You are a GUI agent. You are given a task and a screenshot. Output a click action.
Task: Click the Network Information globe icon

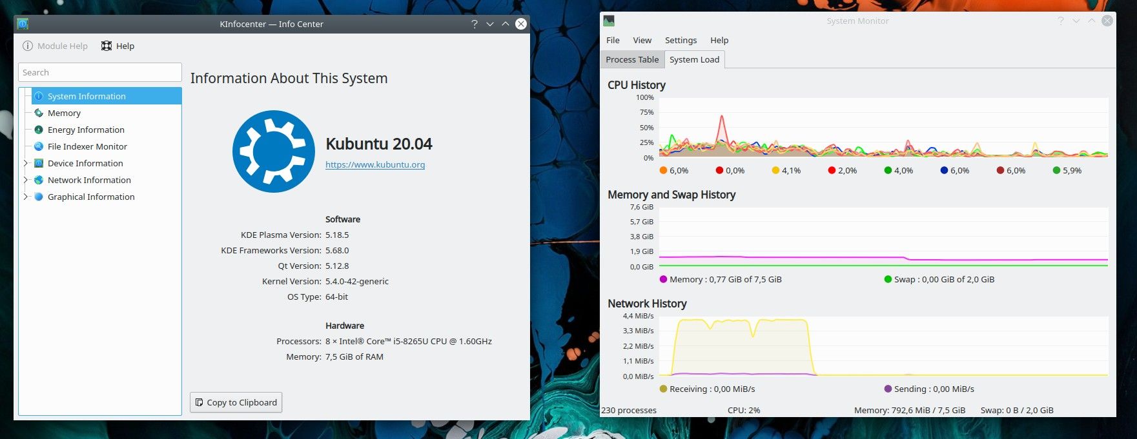tap(39, 180)
